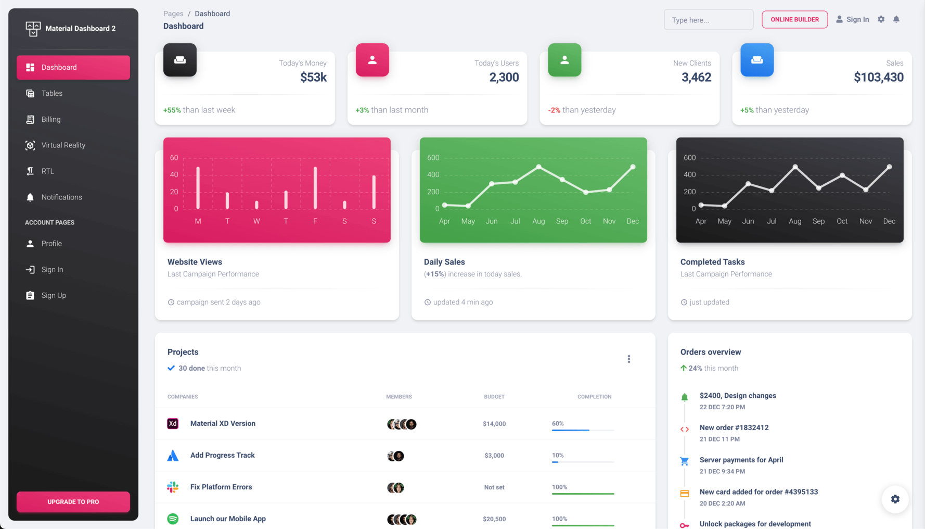Click the Sign In link in navbar
The height and width of the screenshot is (529, 925).
pyautogui.click(x=853, y=19)
